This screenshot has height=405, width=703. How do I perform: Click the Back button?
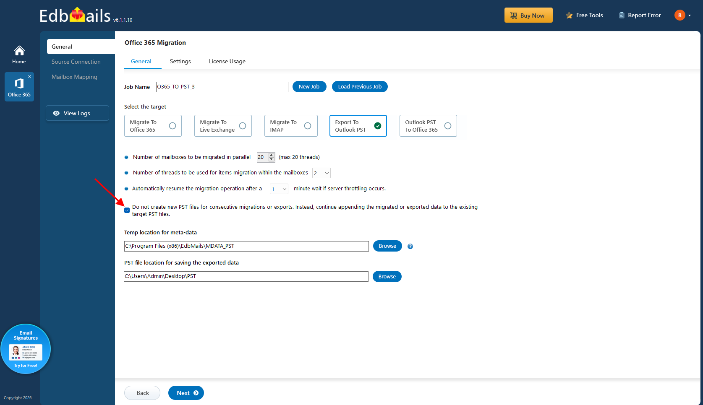click(142, 393)
